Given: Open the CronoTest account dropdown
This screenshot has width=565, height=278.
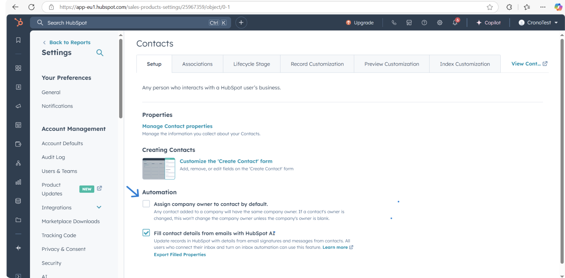Looking at the screenshot, I should (538, 22).
